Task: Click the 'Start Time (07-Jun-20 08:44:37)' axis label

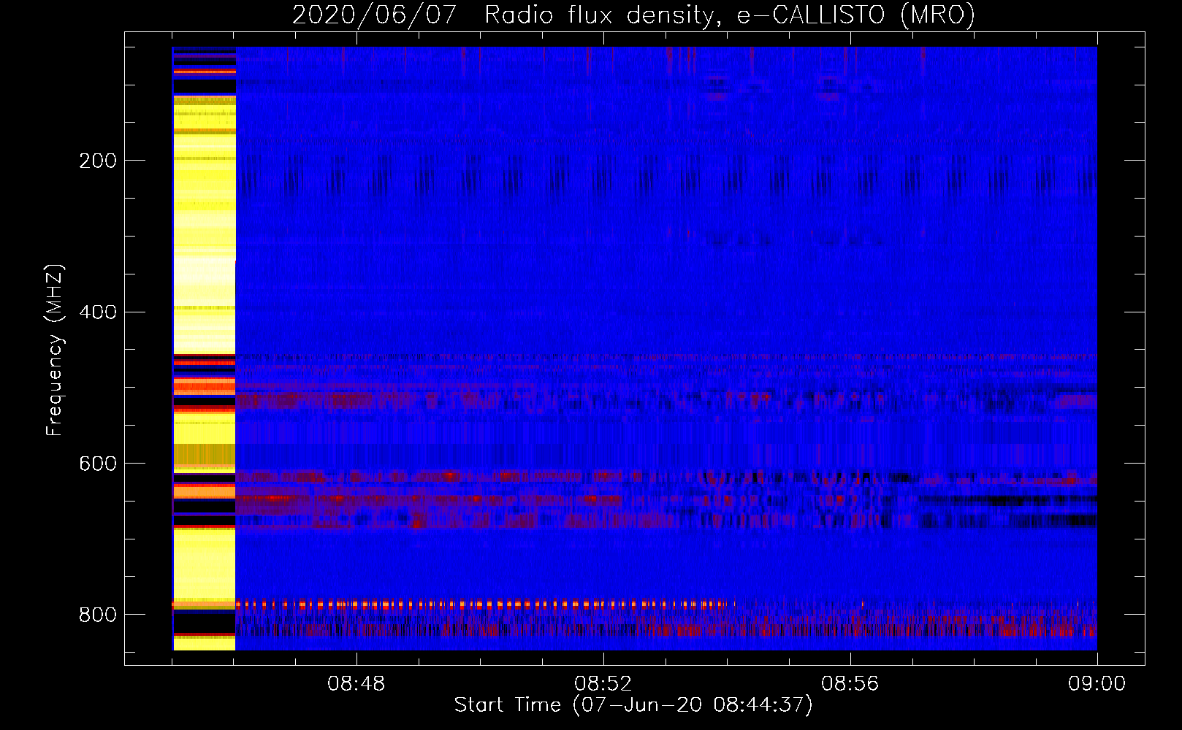Action: tap(633, 705)
